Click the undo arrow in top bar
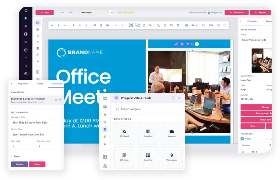This screenshot has height=180, width=280. click(x=63, y=12)
